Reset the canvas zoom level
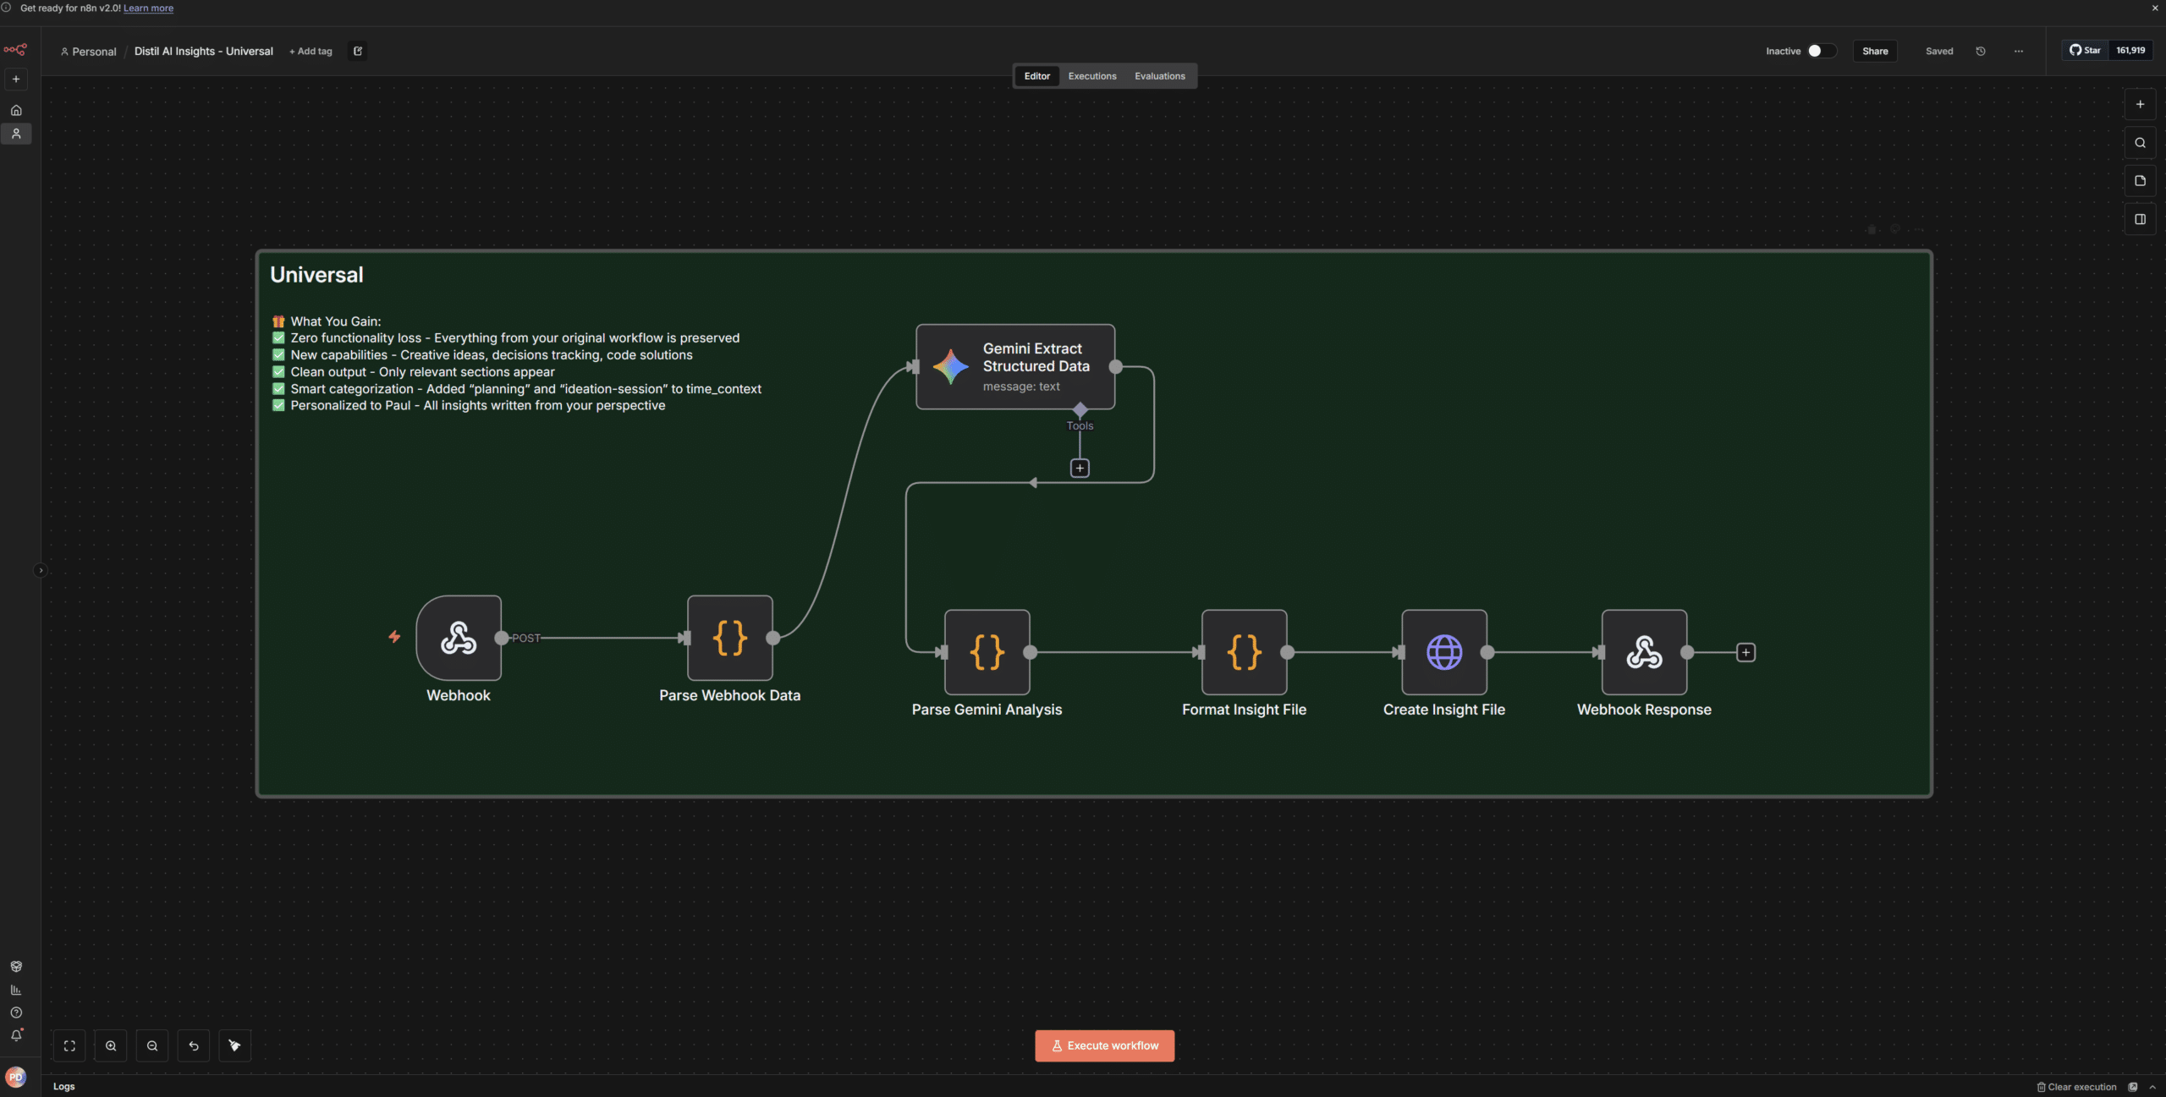This screenshot has height=1097, width=2166. point(194,1046)
